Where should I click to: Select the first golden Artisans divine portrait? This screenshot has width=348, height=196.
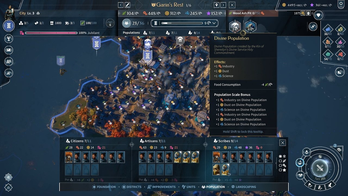coord(178,157)
